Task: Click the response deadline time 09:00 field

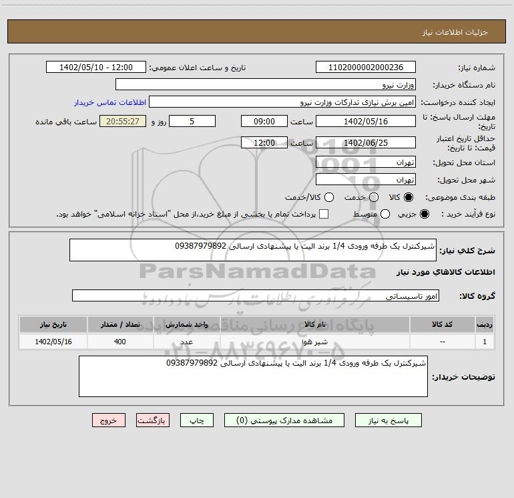Action: click(264, 121)
